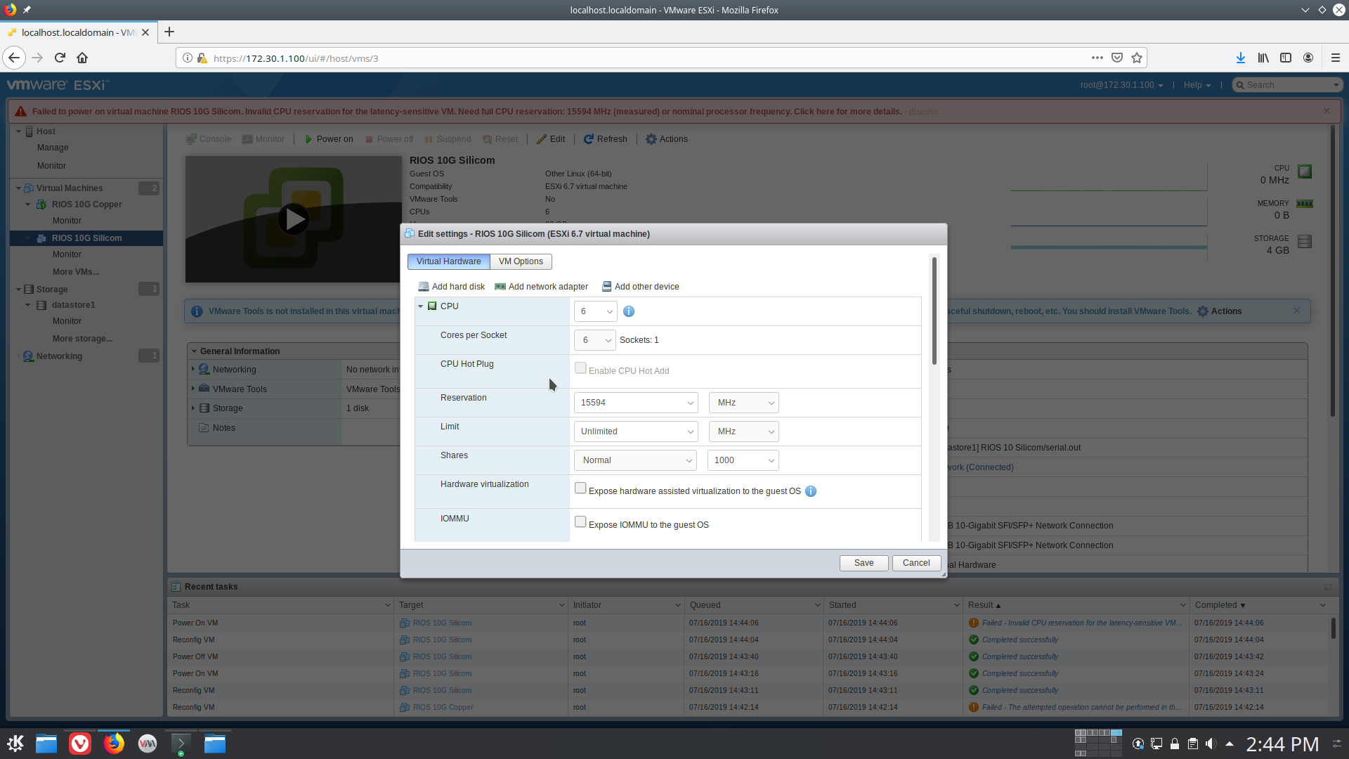This screenshot has width=1349, height=759.
Task: Select datastore1 in navigator tree
Action: pos(73,305)
